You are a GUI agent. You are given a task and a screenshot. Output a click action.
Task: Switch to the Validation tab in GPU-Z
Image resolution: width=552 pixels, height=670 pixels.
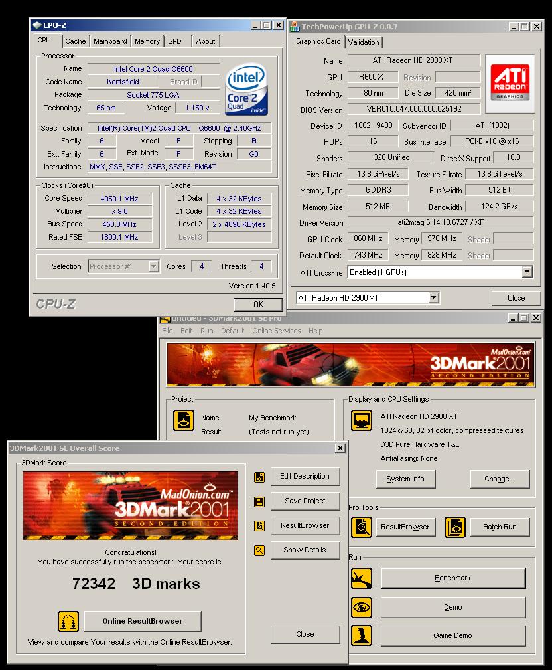click(364, 42)
